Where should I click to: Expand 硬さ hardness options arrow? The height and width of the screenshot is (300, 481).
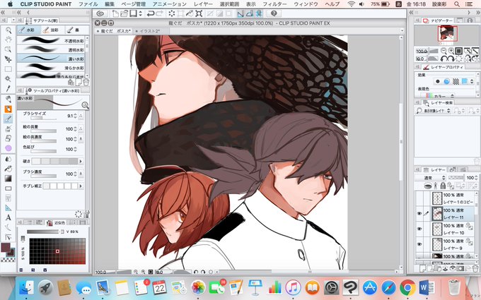coord(81,162)
